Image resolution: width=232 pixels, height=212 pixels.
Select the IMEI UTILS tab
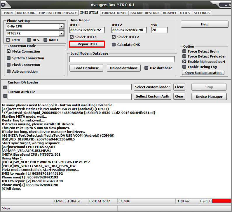(x=89, y=13)
